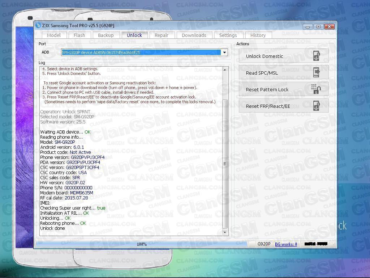370x278 pixels.
Task: Click 'HW version: G920P.02' log line
Action: (x=63, y=182)
